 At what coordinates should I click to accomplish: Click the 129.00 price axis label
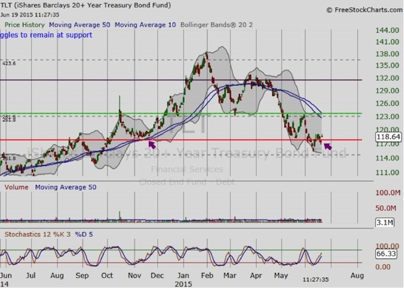pos(387,91)
